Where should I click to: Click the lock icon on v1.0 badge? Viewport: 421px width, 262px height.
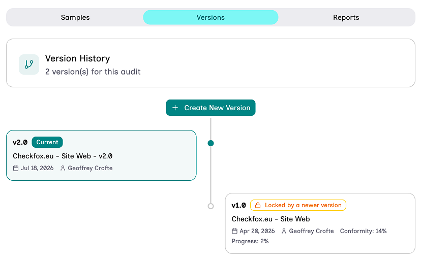(258, 205)
